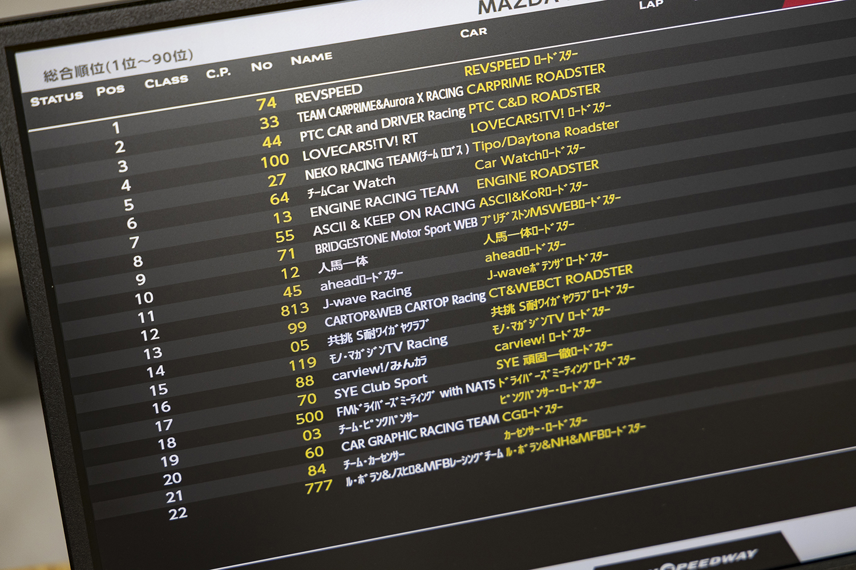Select SYE Club Sport team name
The height and width of the screenshot is (570, 856).
coord(381,386)
